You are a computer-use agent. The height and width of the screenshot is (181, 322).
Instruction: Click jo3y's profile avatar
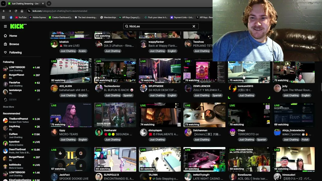[277, 88]
